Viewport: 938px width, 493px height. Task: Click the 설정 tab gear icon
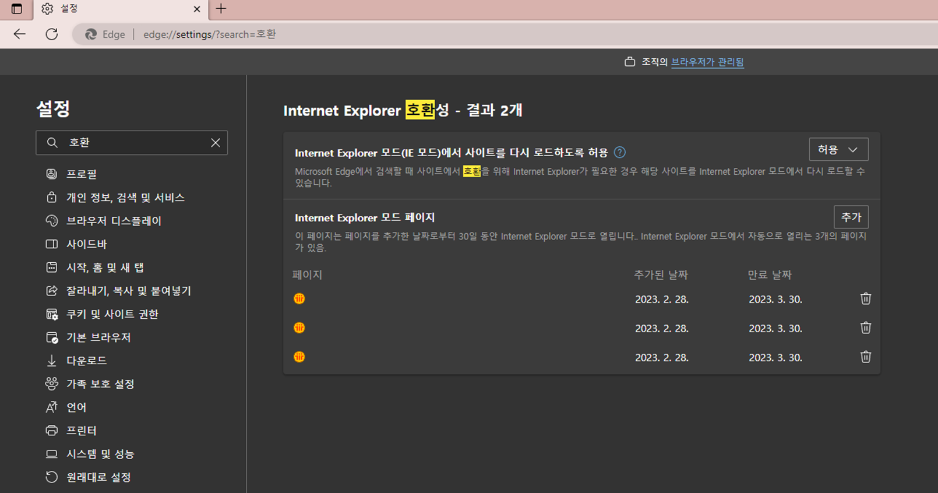[47, 9]
